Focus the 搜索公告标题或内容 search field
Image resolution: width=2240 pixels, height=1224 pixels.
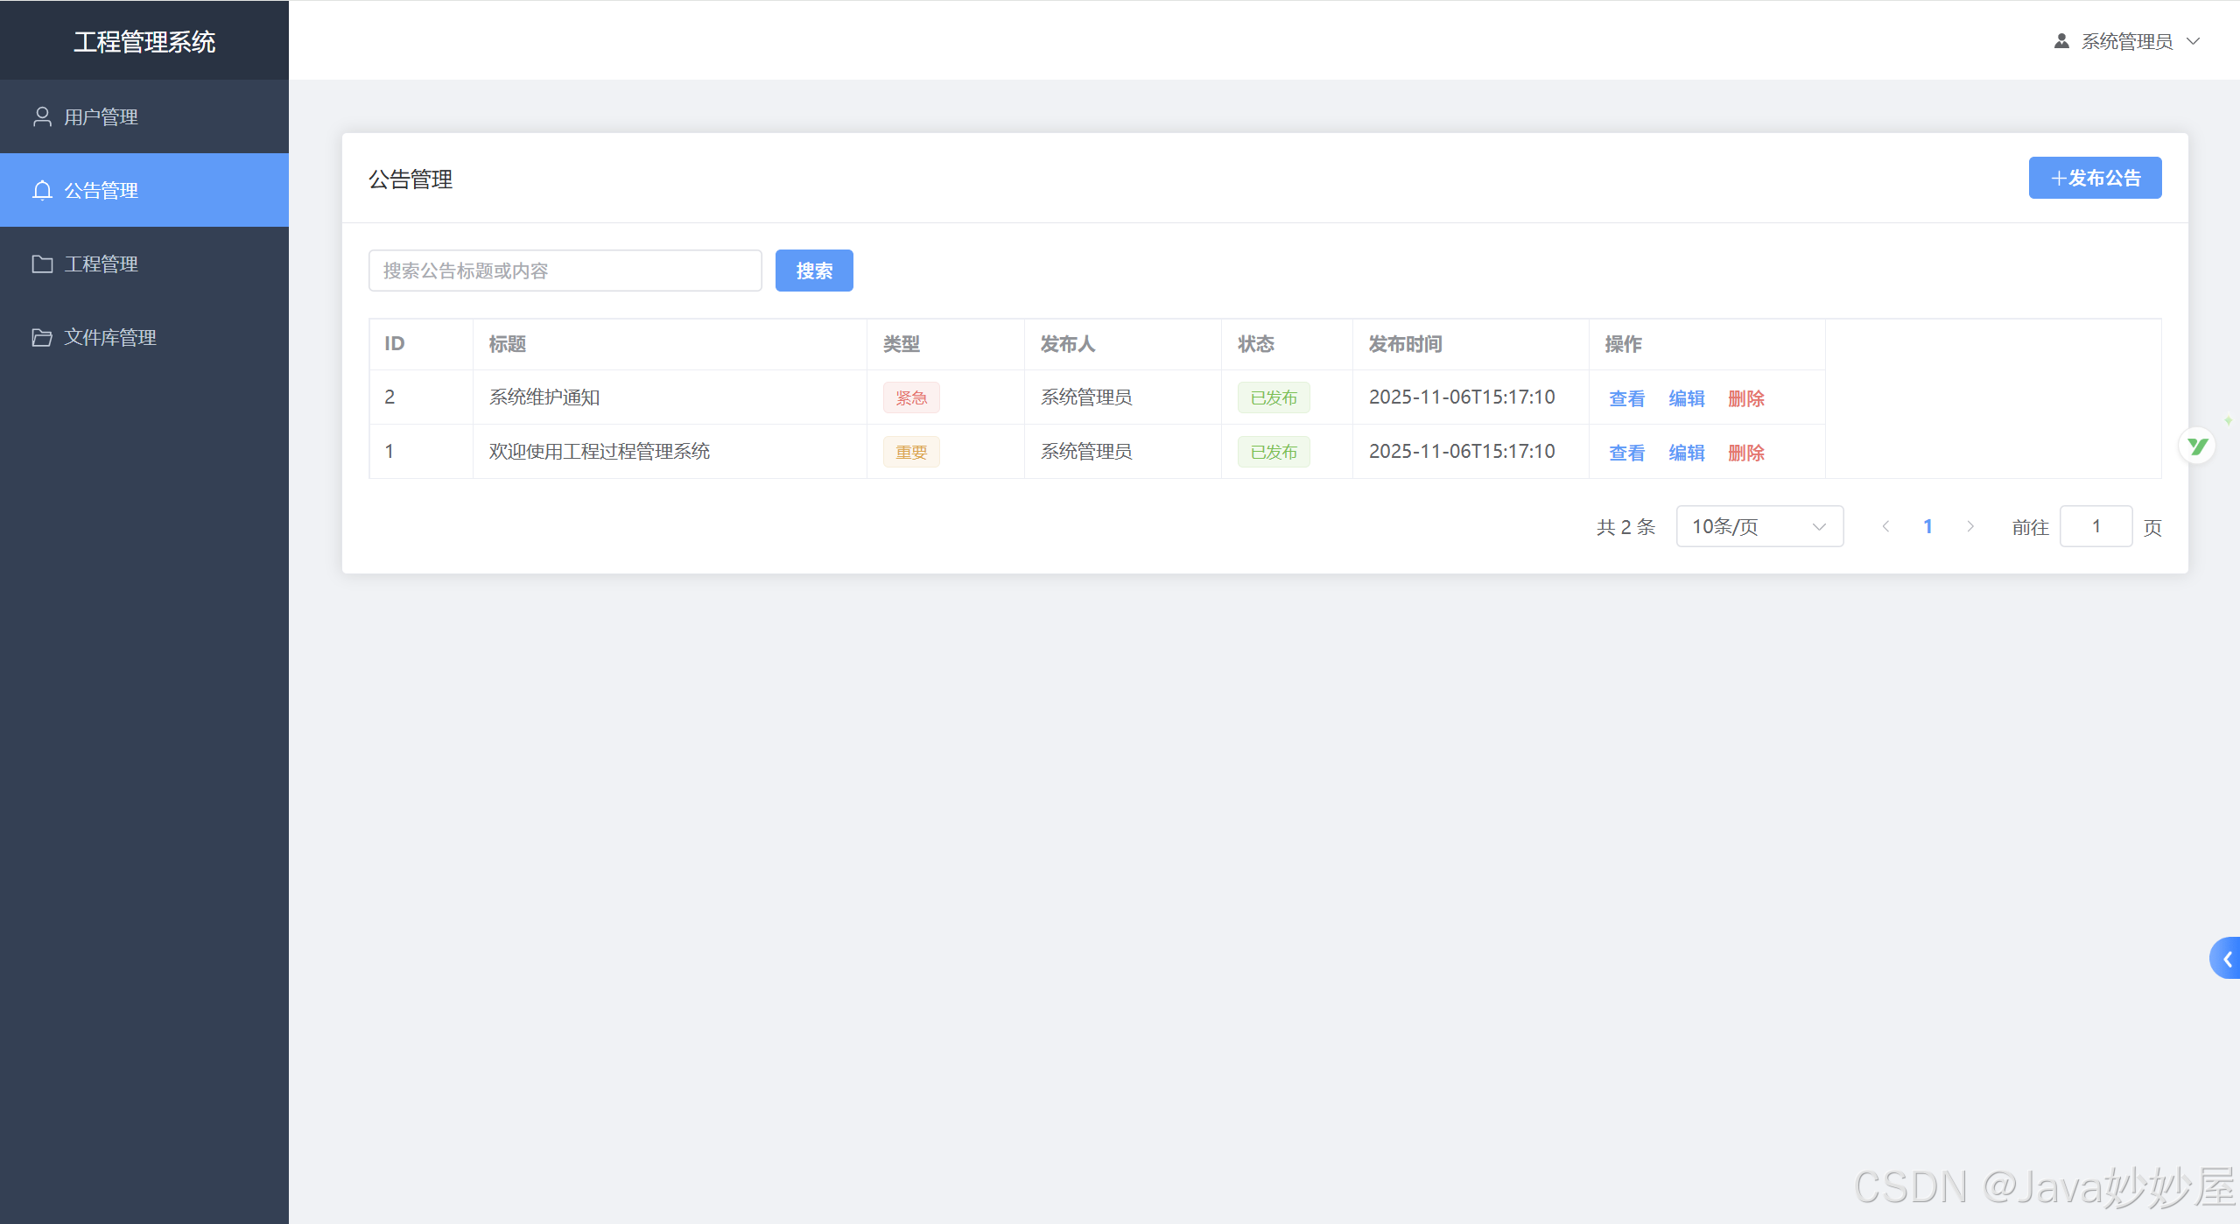coord(565,271)
